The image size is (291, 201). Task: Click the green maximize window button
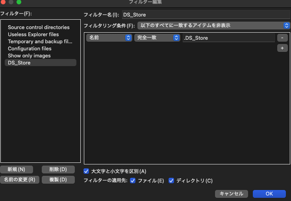click(19, 2)
